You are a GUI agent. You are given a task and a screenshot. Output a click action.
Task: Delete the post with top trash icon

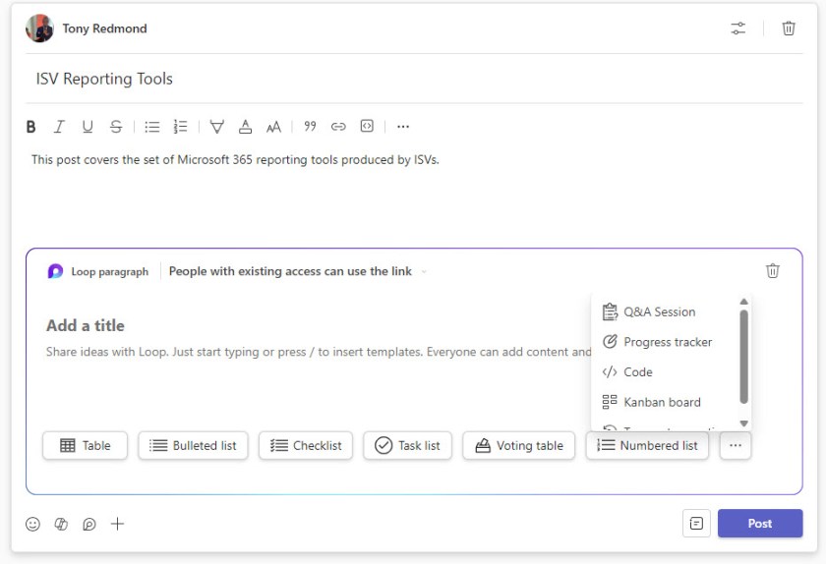[x=788, y=28]
